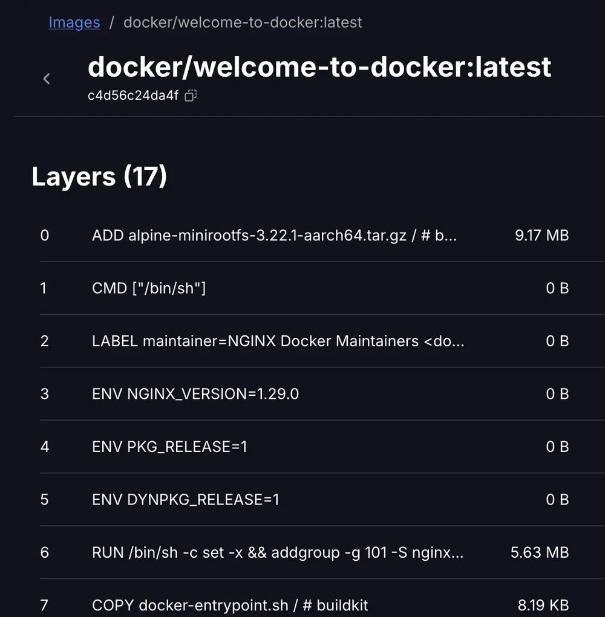Click the 0 B size of NGINX_VERSION layer
The height and width of the screenshot is (617, 605).
click(x=557, y=394)
